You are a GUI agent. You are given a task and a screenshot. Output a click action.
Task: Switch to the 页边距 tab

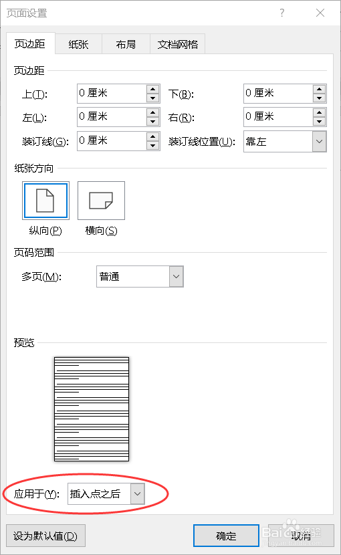click(x=30, y=43)
